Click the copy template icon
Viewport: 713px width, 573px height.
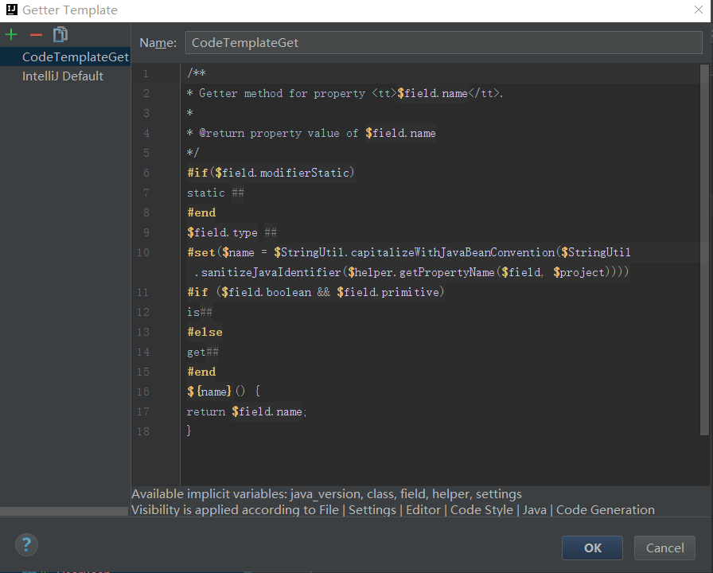coord(60,35)
